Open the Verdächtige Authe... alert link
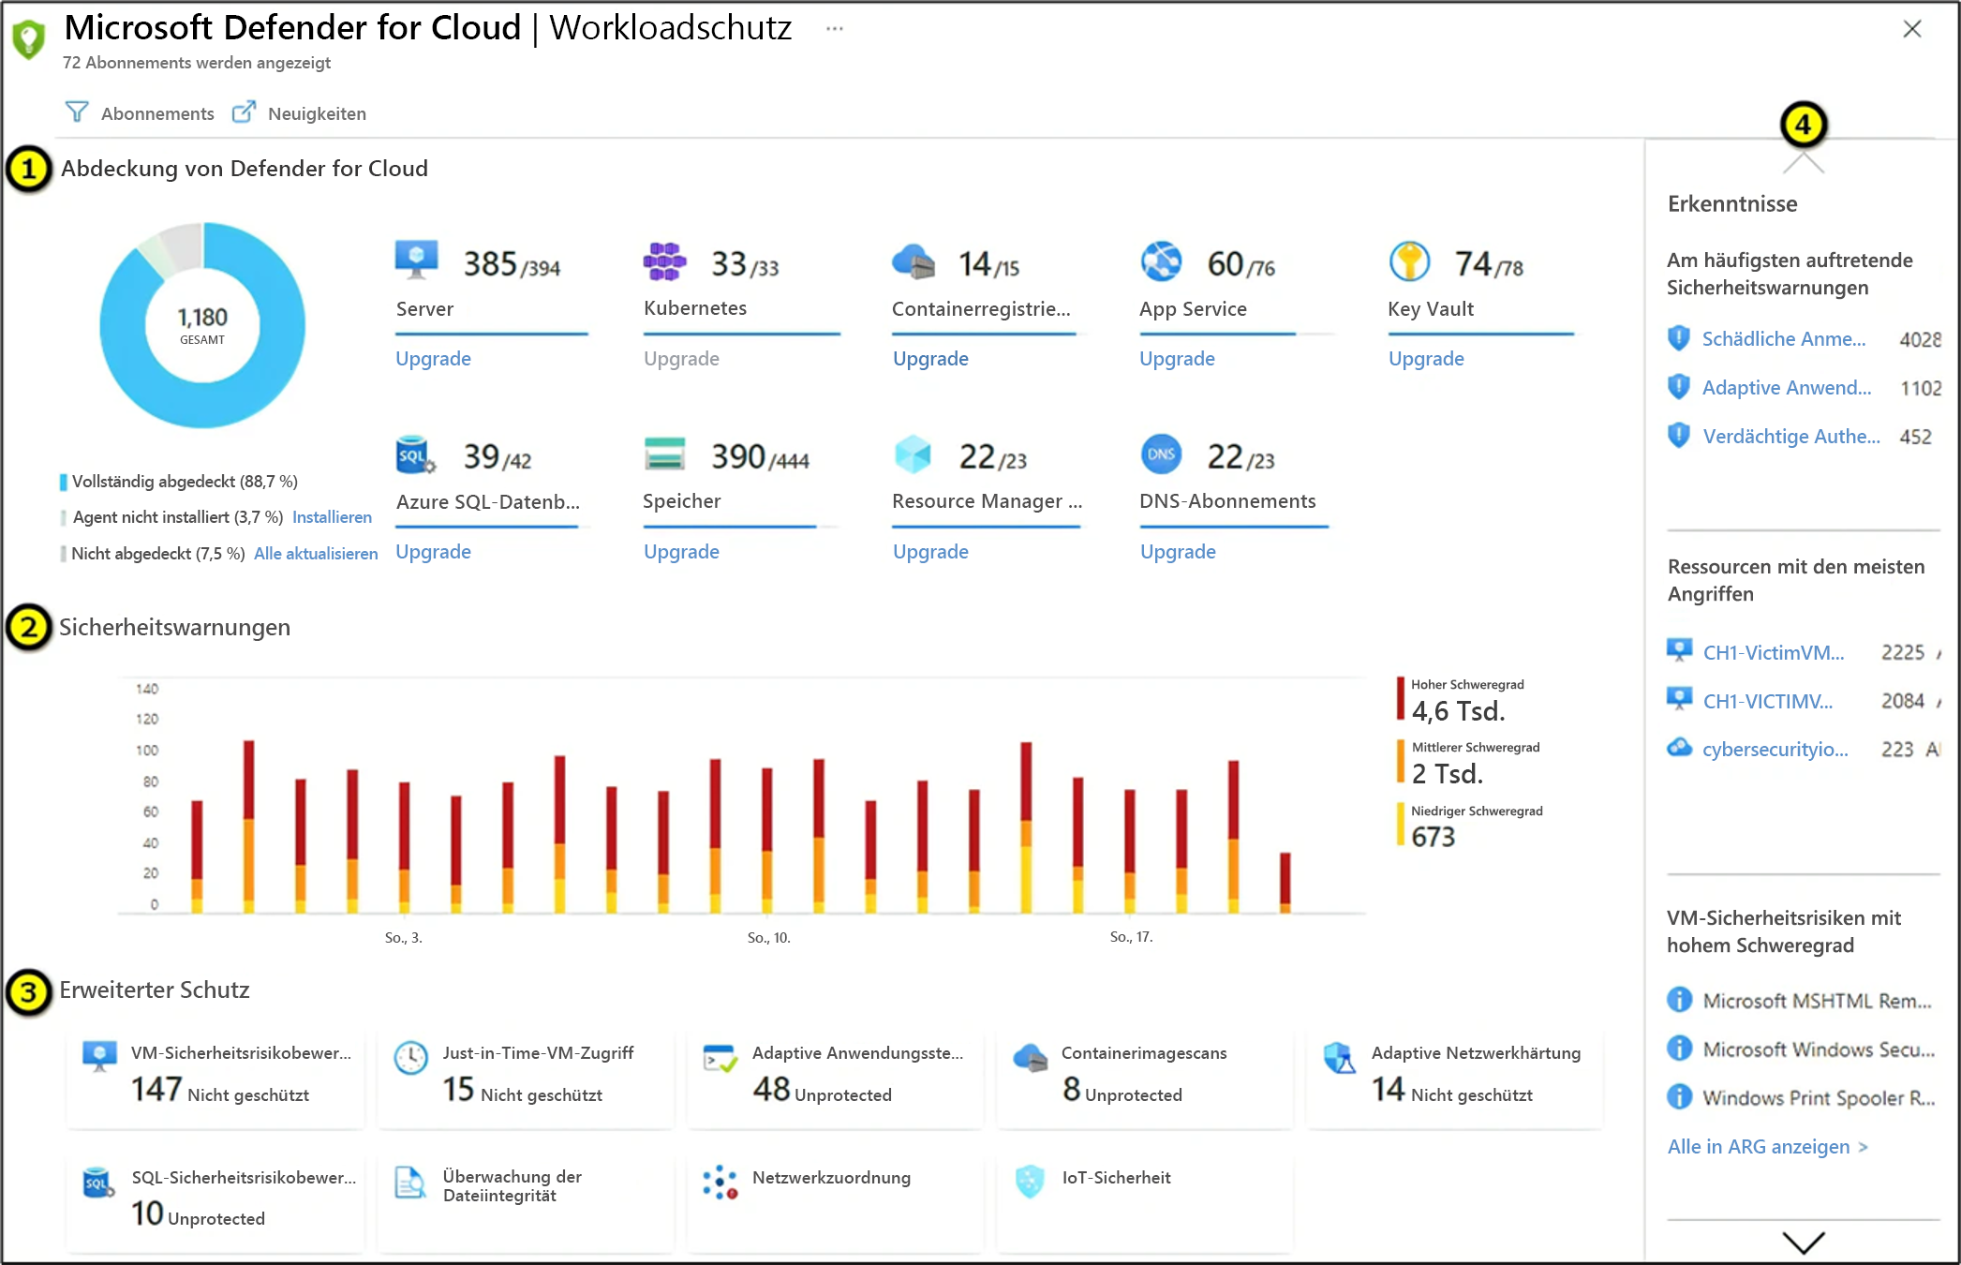This screenshot has height=1265, width=1961. click(1791, 436)
